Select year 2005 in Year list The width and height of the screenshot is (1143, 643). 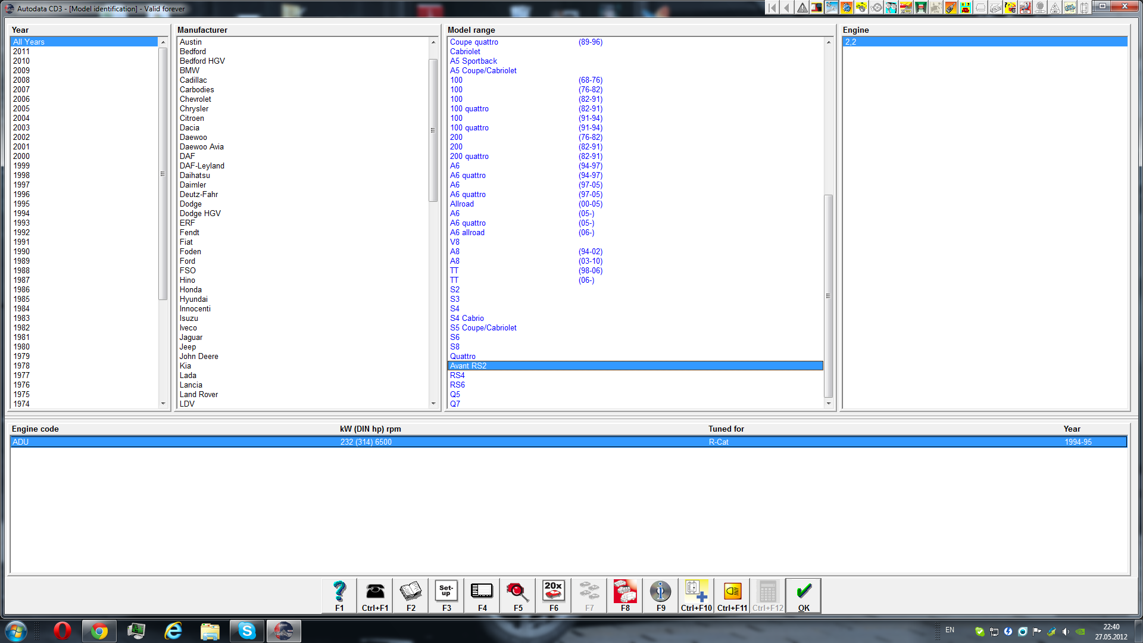pyautogui.click(x=21, y=108)
